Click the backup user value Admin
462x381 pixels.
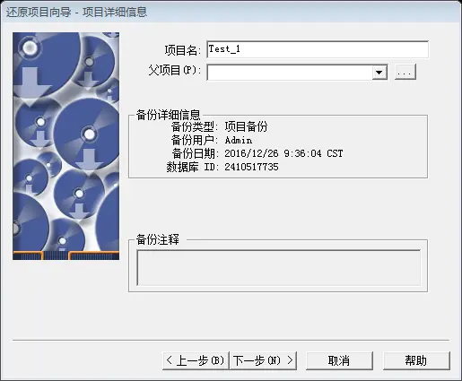239,140
